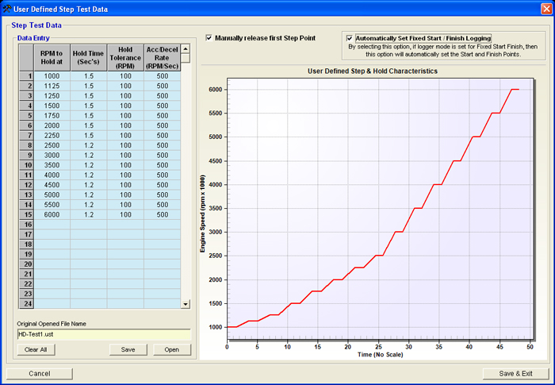The height and width of the screenshot is (385, 555).
Task: Select Acc/Decel Rate cell in row 15
Action: 162,214
